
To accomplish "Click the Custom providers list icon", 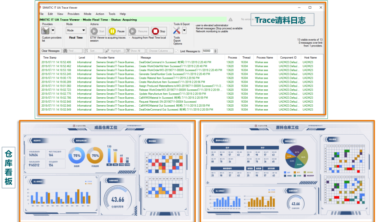I will (x=45, y=31).
